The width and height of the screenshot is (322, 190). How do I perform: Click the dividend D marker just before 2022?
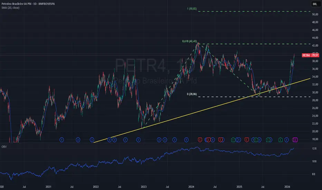point(92,140)
